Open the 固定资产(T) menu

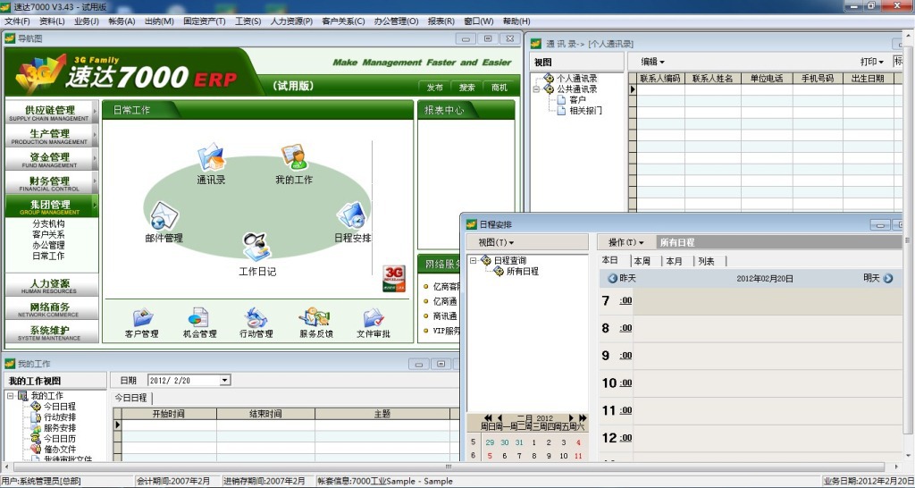click(x=205, y=21)
